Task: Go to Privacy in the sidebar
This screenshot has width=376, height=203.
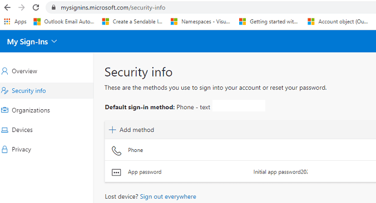Action: pyautogui.click(x=21, y=149)
